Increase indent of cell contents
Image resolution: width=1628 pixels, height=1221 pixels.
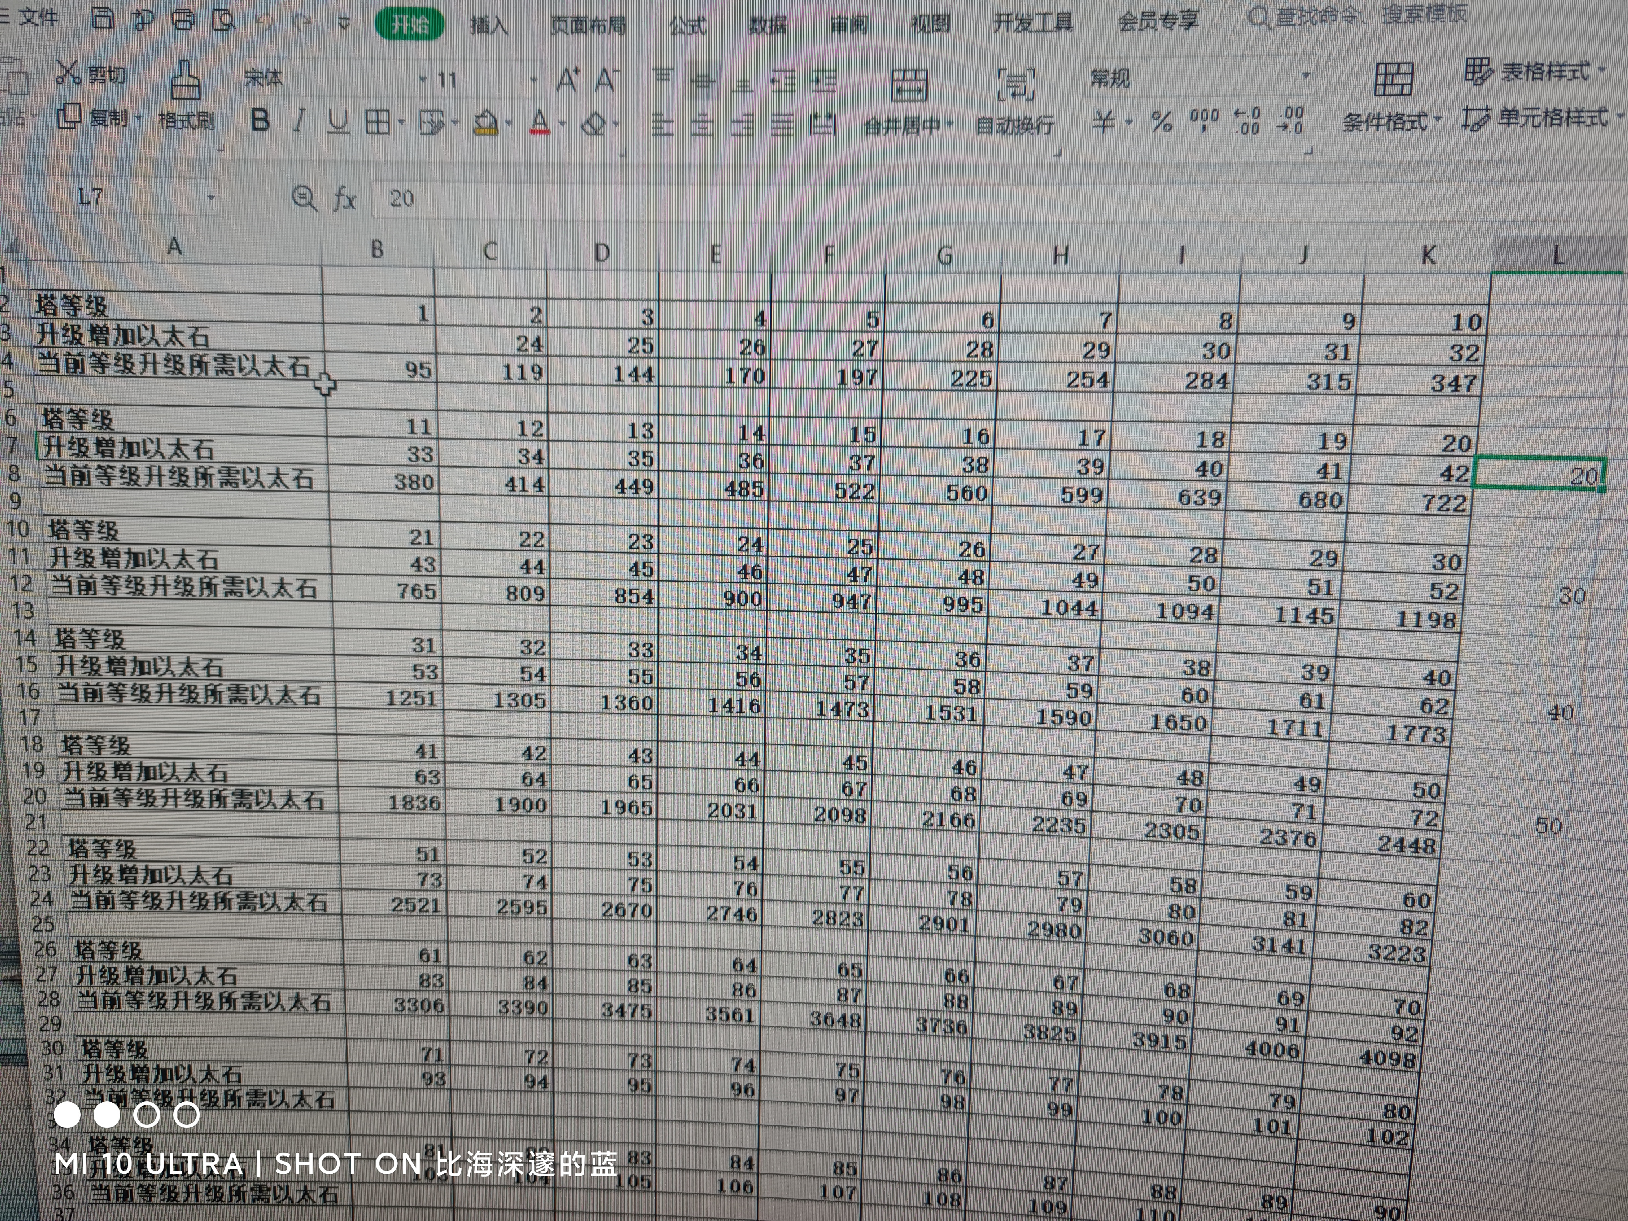coord(824,81)
